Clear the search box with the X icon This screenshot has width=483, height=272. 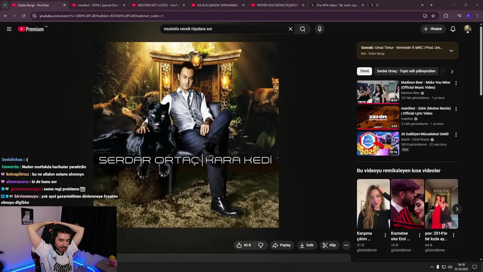point(291,29)
